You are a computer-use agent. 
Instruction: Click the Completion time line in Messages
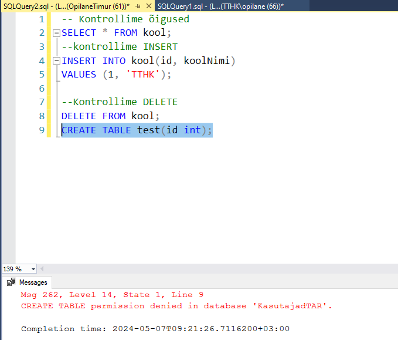point(155,329)
